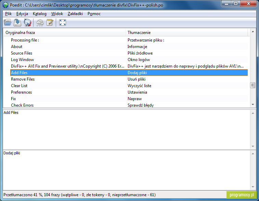
Task: Open the Plik menu
Action: 8,14
